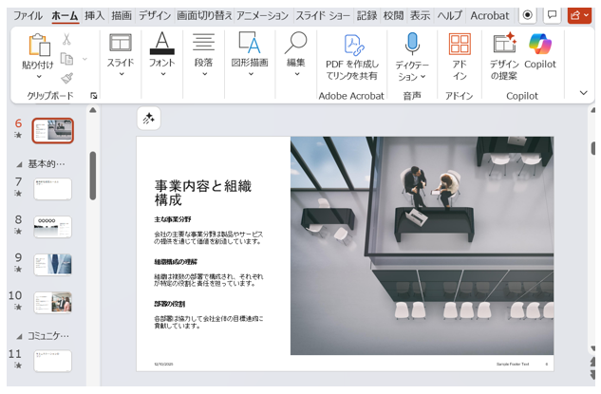
Task: Open the ファイル menu tab
Action: tap(28, 16)
